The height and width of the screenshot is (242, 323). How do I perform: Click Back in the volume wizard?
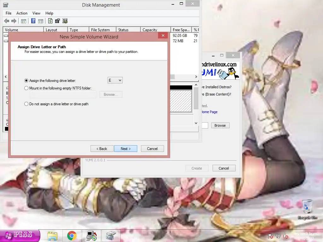coord(102,149)
